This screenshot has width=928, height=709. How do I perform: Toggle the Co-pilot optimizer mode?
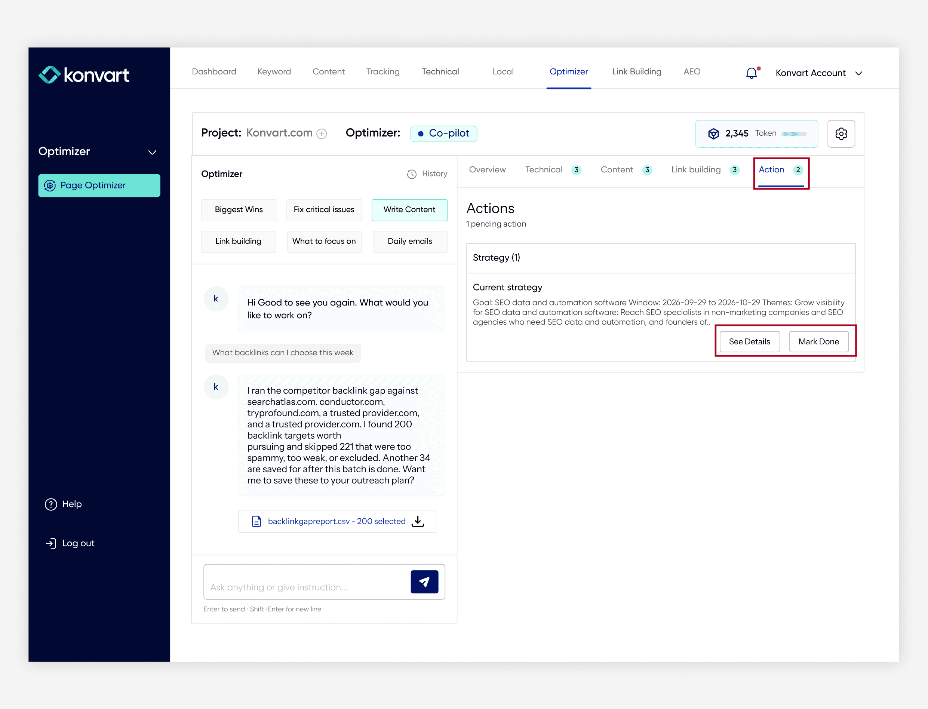[x=443, y=133]
